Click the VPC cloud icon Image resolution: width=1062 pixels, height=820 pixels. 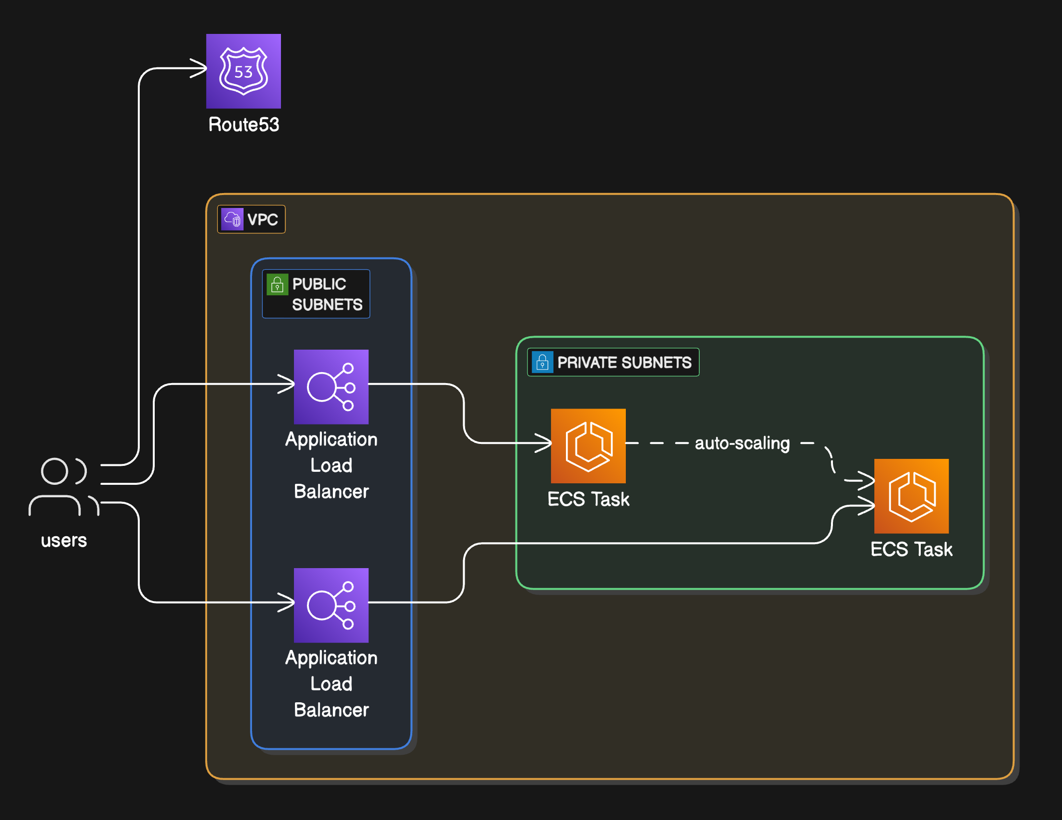[232, 219]
